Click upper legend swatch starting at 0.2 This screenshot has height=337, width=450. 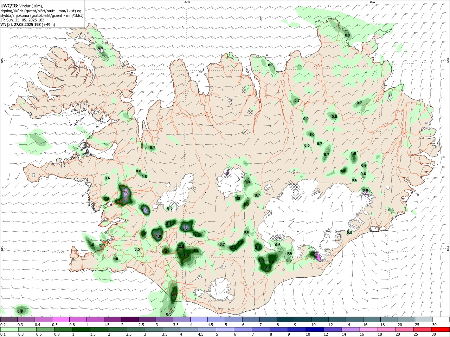click(9, 319)
